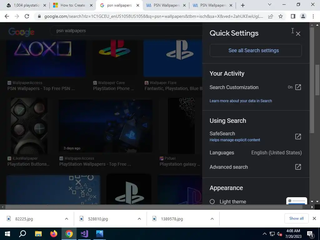Click the Advanced search label
Screen dimensions: 320x240
tap(228, 167)
